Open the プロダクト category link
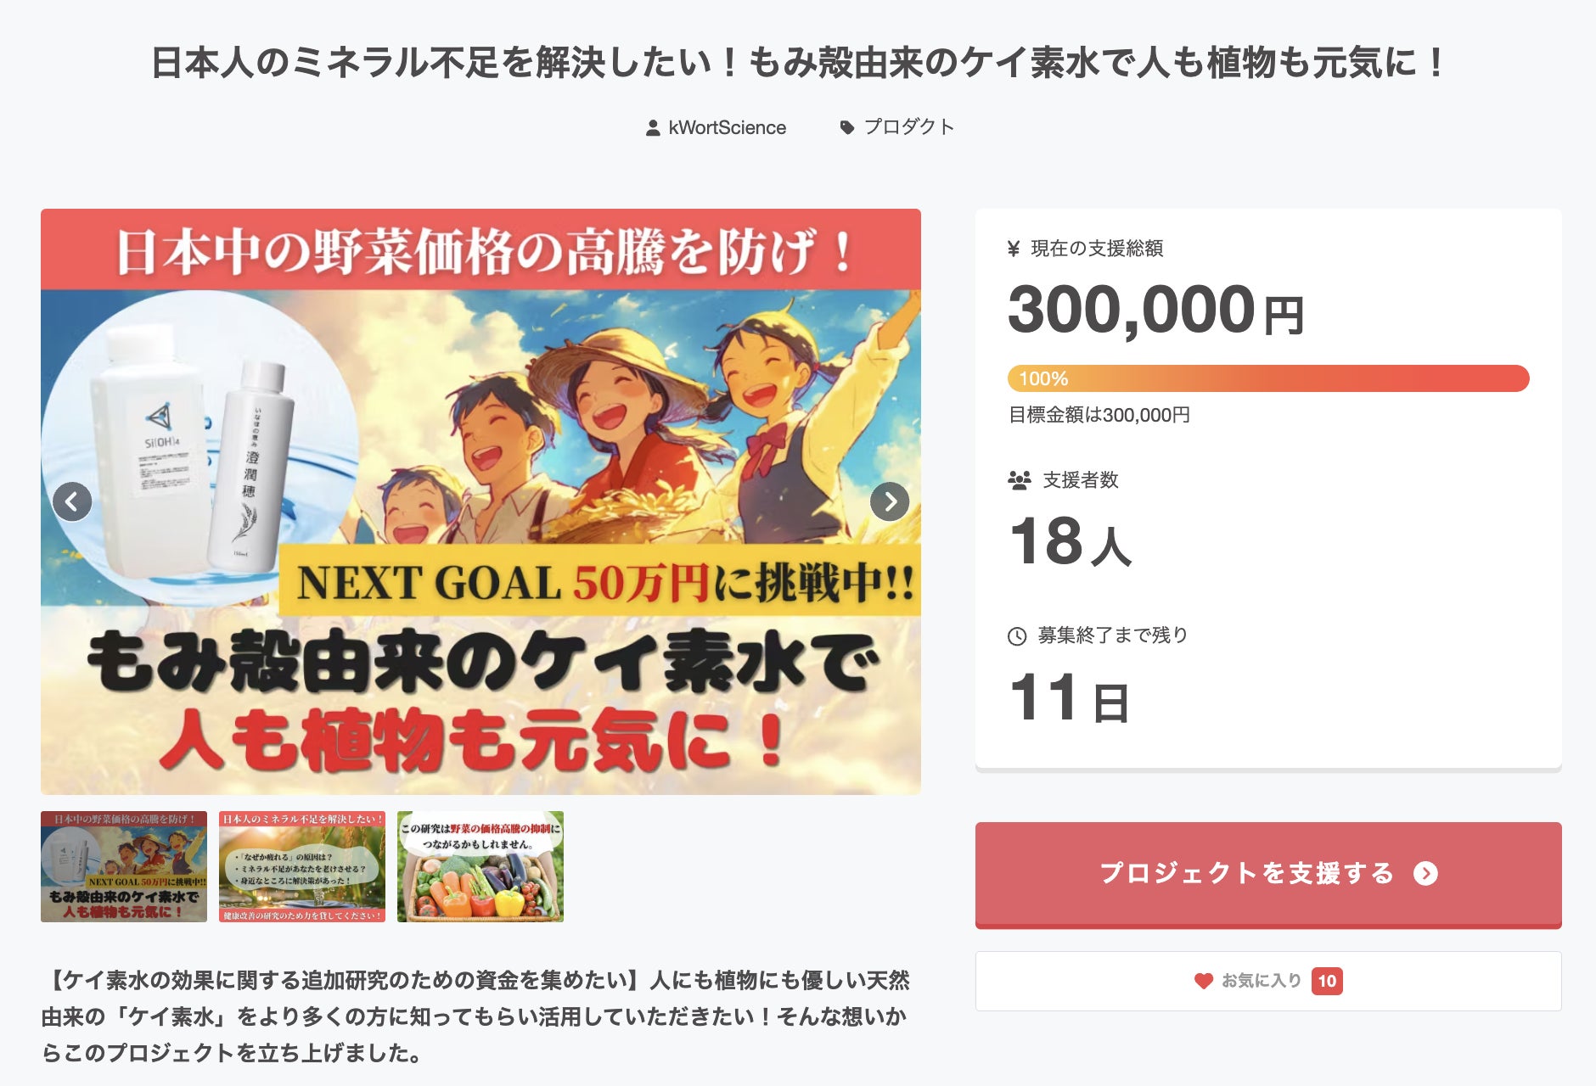The height and width of the screenshot is (1086, 1596). pos(908,127)
